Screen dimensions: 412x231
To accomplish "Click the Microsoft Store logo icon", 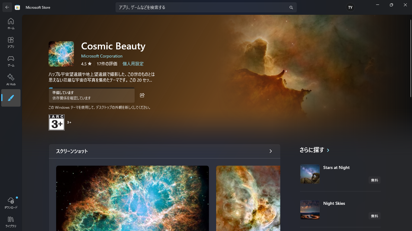I will [18, 7].
